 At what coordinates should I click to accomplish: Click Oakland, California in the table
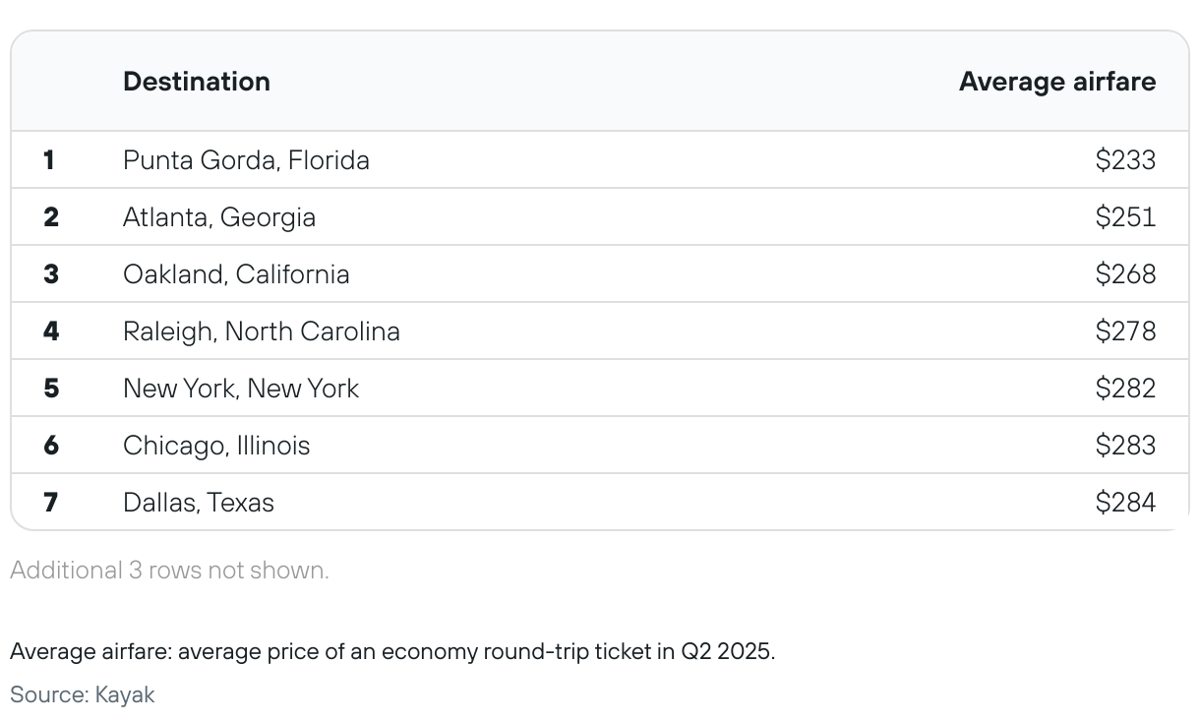236,273
